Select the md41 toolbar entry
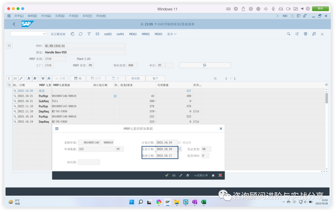 [x=120, y=34]
